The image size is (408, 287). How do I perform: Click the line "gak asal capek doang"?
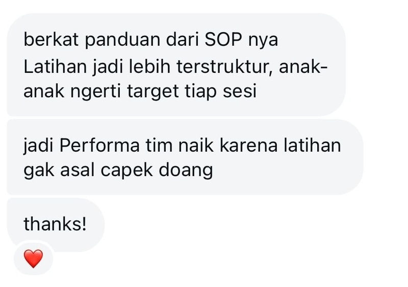[x=118, y=171]
